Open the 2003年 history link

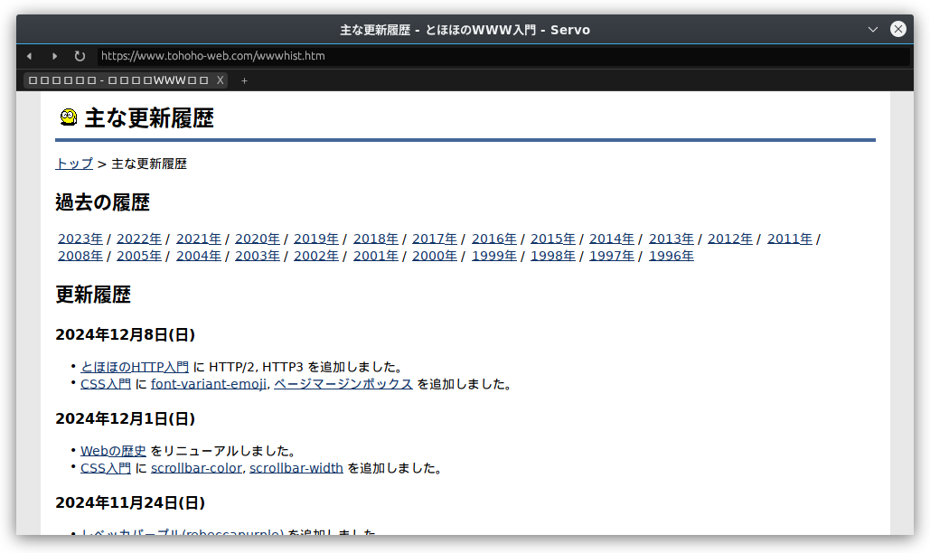(258, 256)
